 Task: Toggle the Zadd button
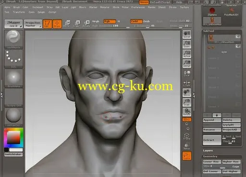pos(136,21)
